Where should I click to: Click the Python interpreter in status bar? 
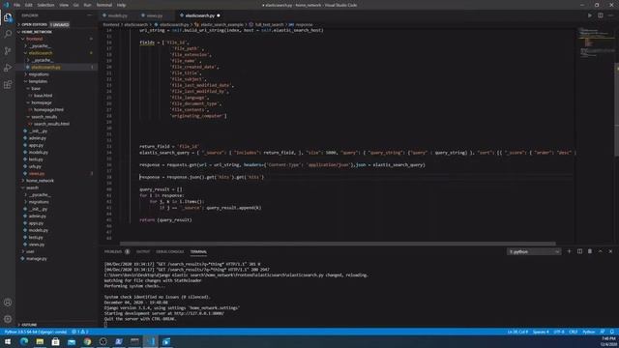tap(36, 332)
